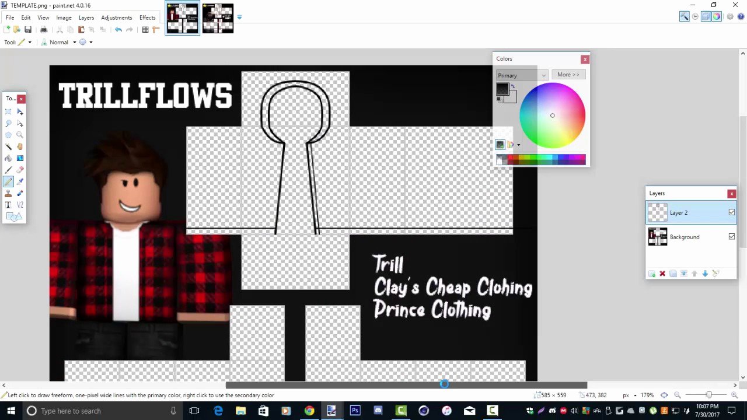Select the Move Selected Pixels tool
The image size is (747, 420).
[x=20, y=111]
